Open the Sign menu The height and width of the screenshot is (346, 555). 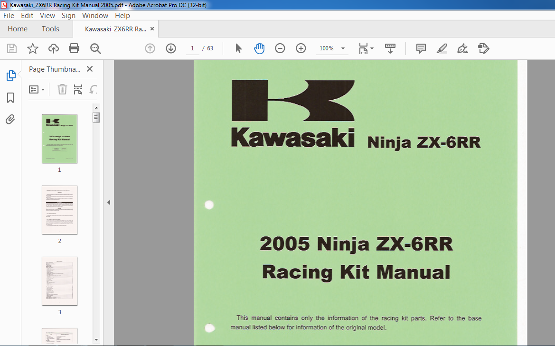point(69,16)
